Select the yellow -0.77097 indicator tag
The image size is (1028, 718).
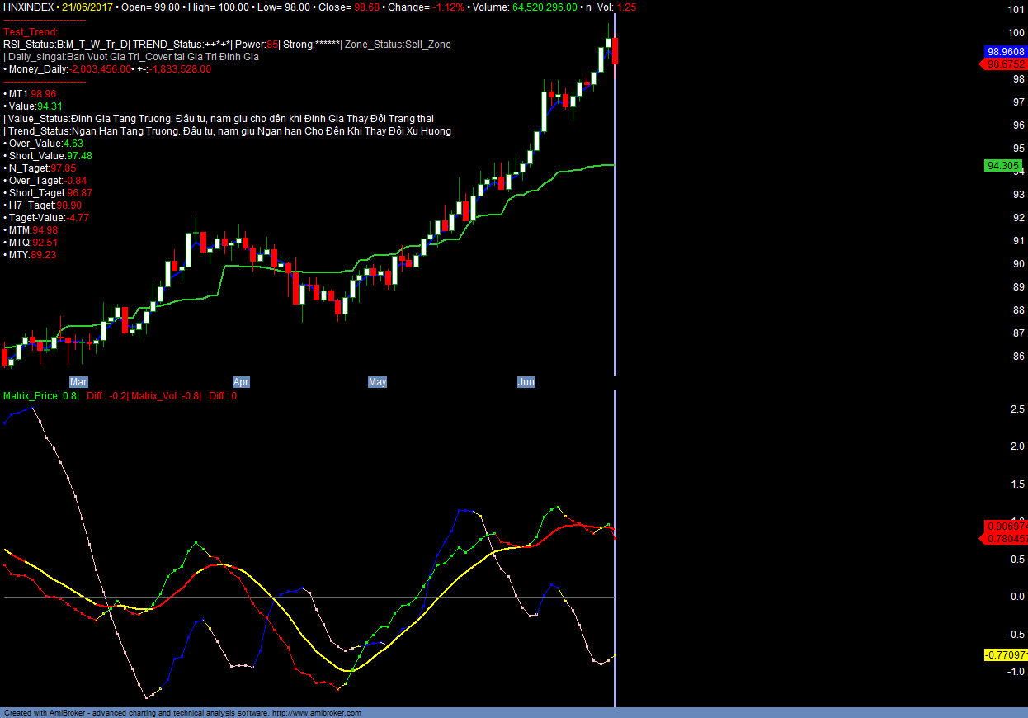tap(1006, 655)
